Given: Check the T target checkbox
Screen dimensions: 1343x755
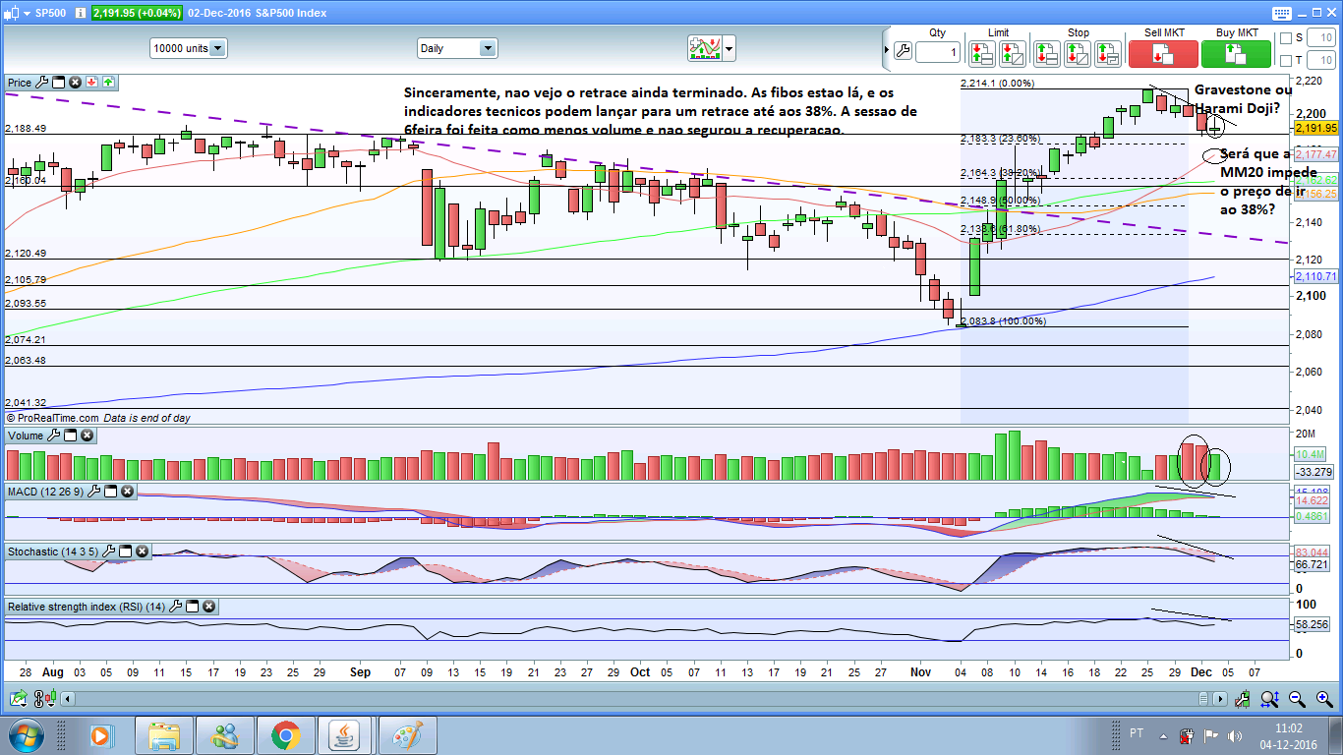Looking at the screenshot, I should click(1286, 61).
